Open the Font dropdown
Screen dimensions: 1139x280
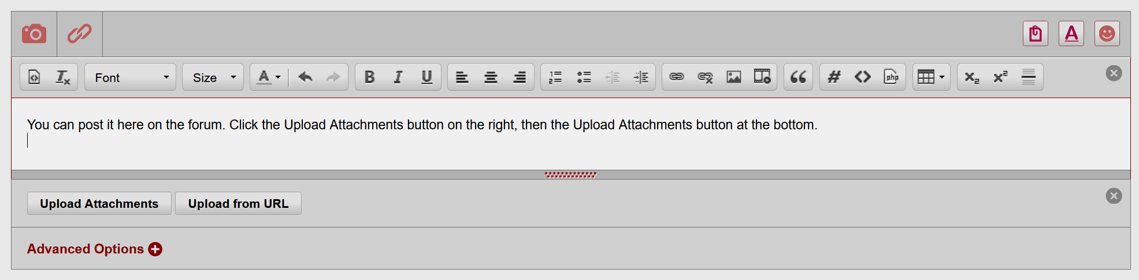coord(131,77)
